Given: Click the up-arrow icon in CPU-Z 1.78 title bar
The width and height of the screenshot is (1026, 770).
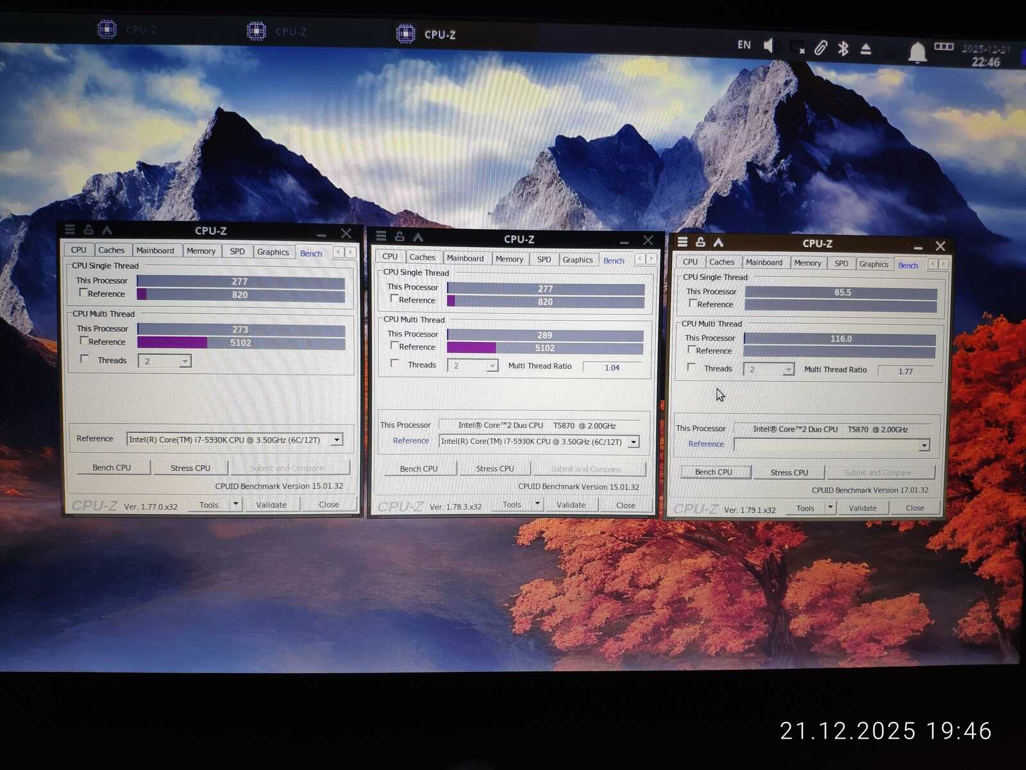Looking at the screenshot, I should click(x=418, y=237).
